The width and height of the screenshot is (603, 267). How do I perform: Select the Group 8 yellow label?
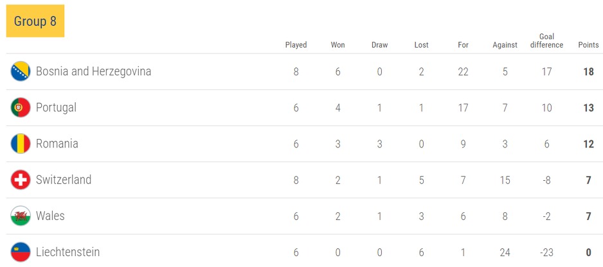coord(35,21)
